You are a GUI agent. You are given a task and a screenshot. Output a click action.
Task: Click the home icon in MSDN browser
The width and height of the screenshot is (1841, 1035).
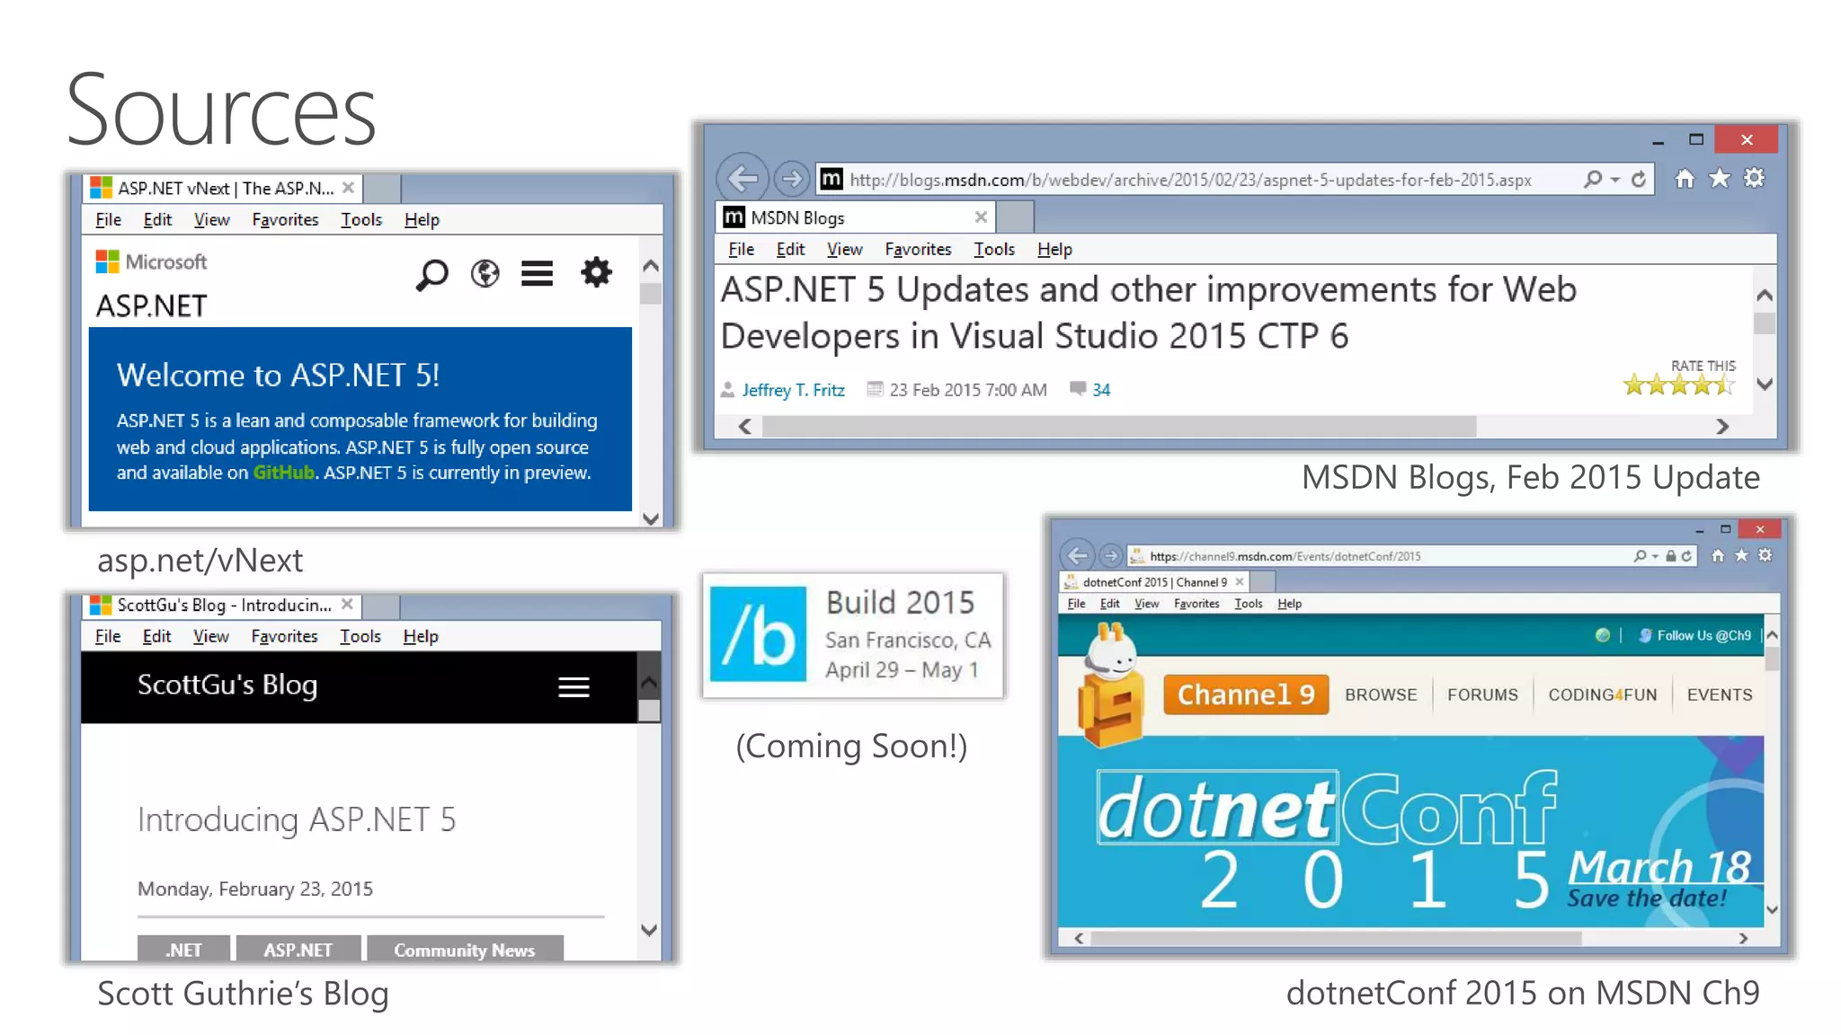click(1685, 179)
